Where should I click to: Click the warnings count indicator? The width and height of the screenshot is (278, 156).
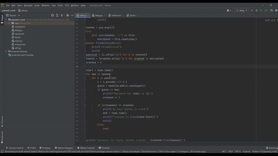[x=268, y=20]
